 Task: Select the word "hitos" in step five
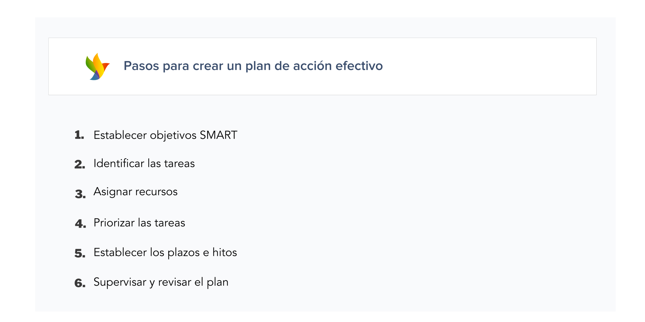pos(224,252)
